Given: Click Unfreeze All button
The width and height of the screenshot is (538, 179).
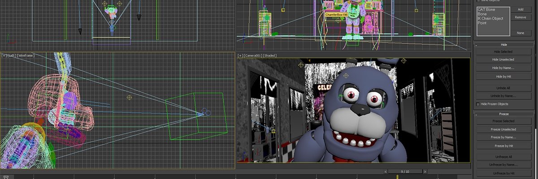Looking at the screenshot, I should pos(503,157).
